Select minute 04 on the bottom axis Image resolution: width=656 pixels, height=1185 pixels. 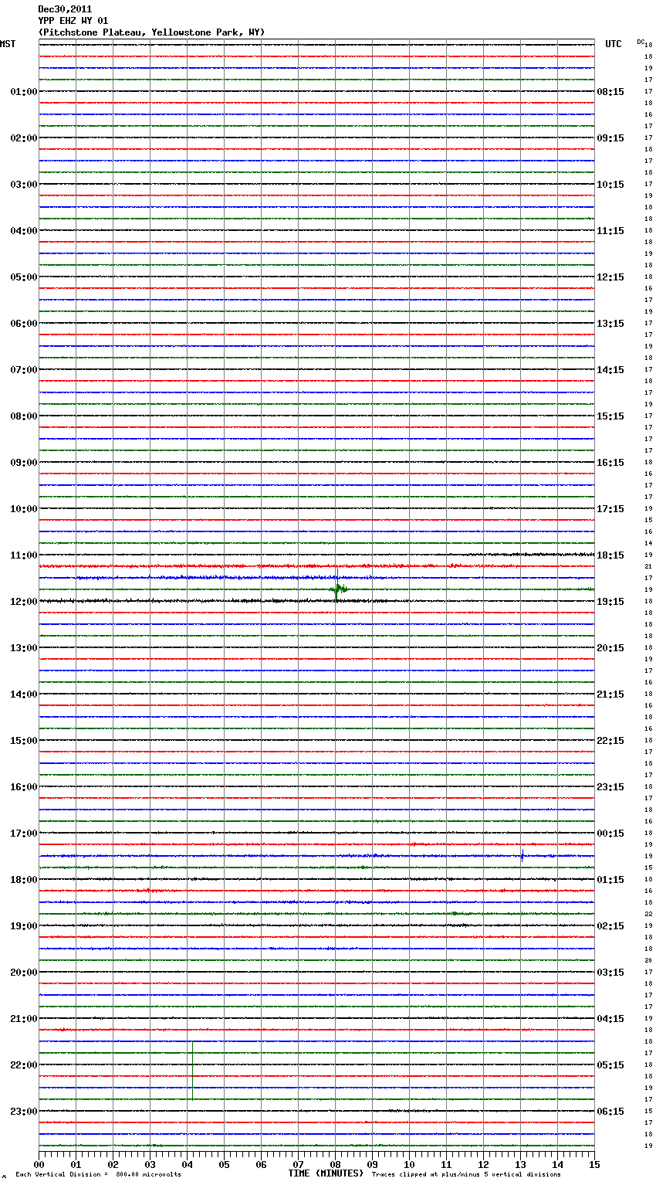[x=187, y=1164]
